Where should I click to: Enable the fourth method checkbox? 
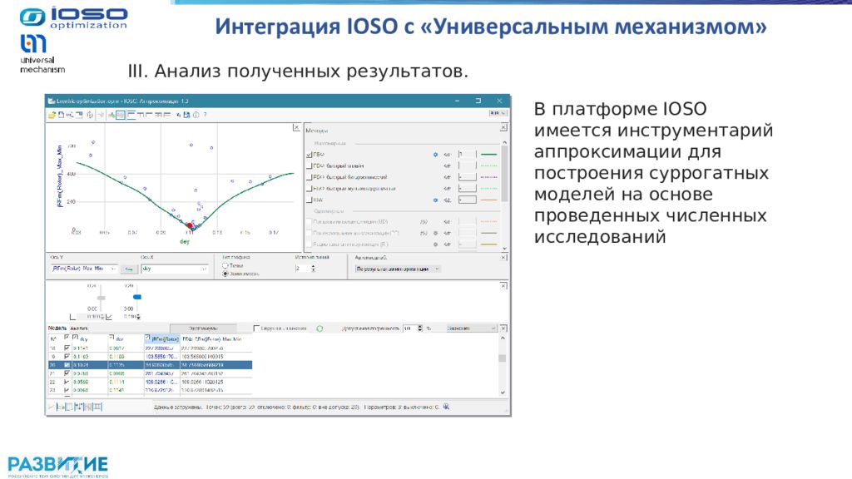coord(310,189)
